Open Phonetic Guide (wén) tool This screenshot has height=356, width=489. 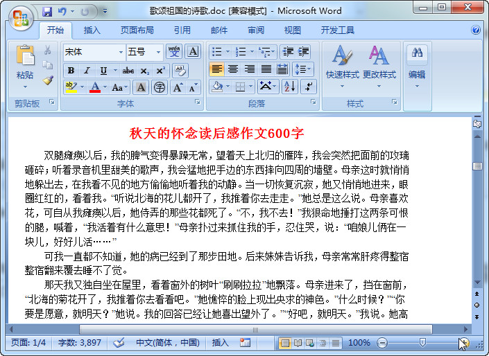(174, 51)
